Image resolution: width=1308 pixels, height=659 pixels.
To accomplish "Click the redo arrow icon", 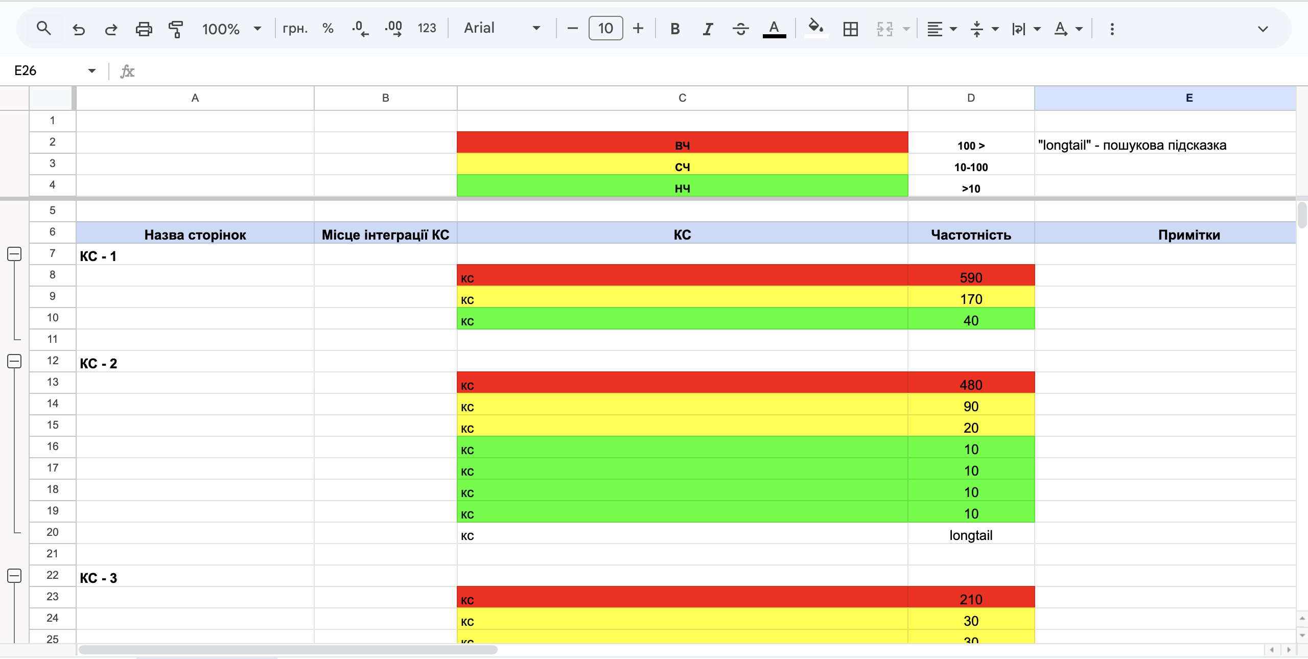I will [111, 29].
